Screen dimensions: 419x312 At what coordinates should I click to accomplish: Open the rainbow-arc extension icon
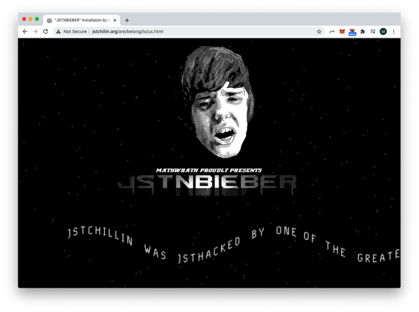332,32
